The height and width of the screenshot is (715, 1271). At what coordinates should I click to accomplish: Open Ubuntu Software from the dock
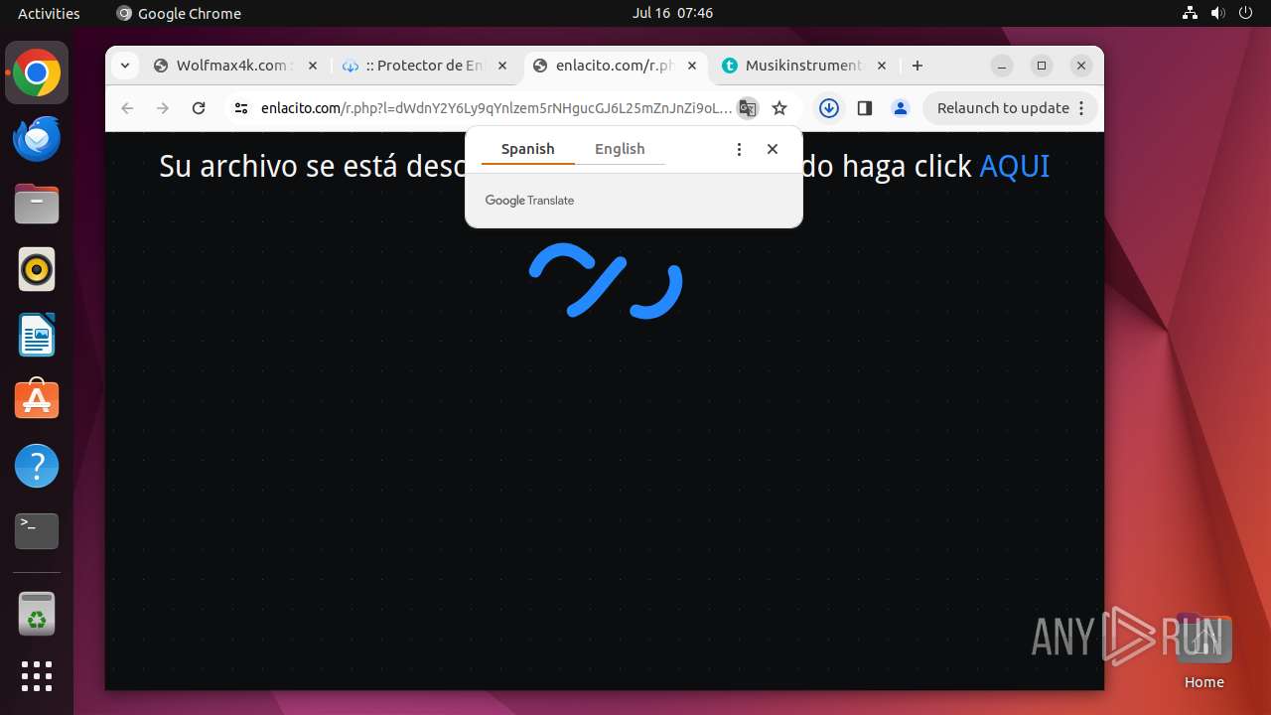tap(37, 400)
